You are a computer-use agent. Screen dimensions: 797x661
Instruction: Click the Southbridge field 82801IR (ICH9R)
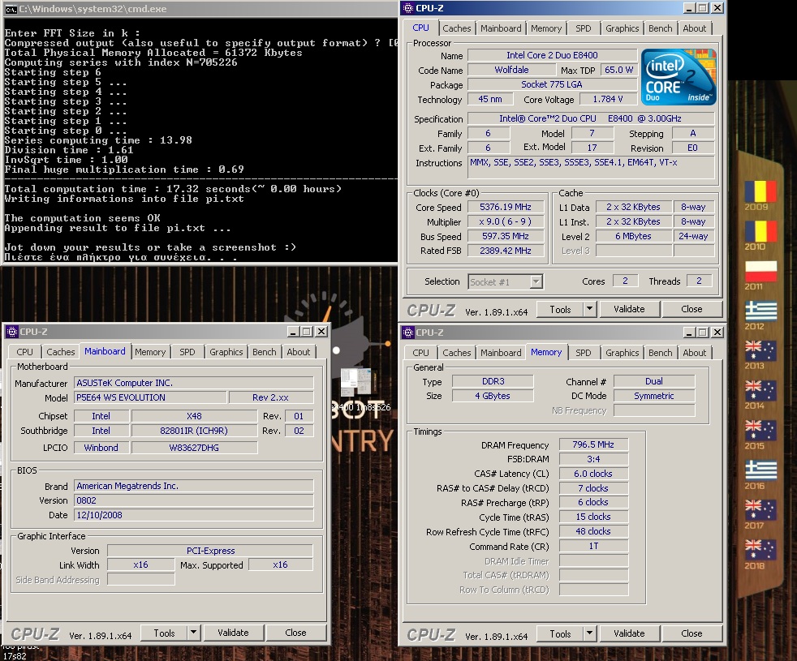[194, 431]
